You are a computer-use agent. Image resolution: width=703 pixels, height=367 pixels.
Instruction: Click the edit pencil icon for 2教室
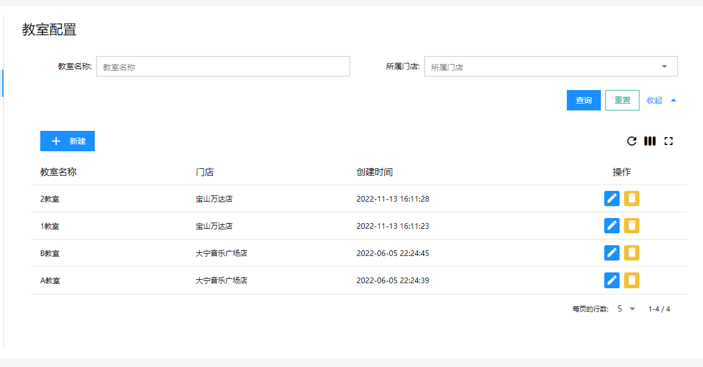click(612, 199)
